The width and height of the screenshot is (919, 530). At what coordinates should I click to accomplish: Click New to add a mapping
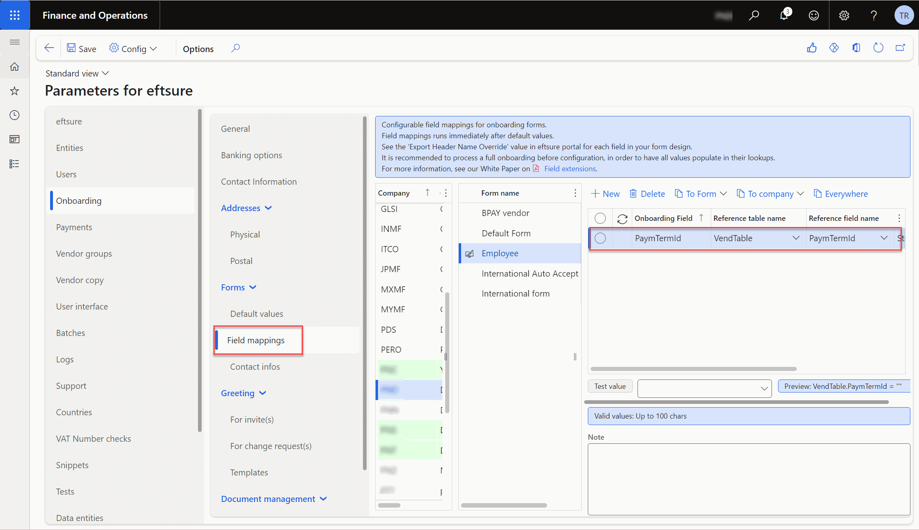(605, 194)
